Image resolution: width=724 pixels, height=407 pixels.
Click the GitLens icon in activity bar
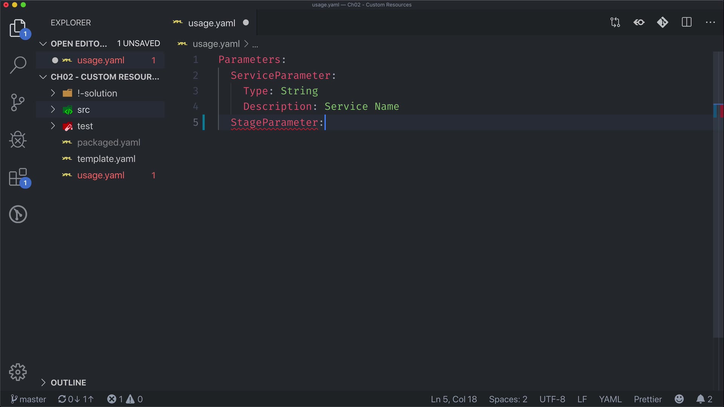pyautogui.click(x=18, y=214)
